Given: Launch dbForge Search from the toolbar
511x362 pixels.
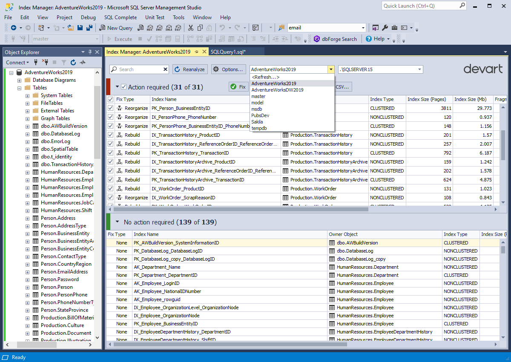Looking at the screenshot, I should pyautogui.click(x=336, y=39).
